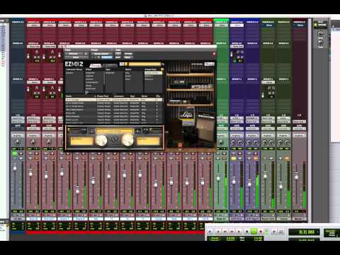Click the yellow EZmix 2 search field
Viewport: 340px width, 255px height.
click(x=144, y=64)
